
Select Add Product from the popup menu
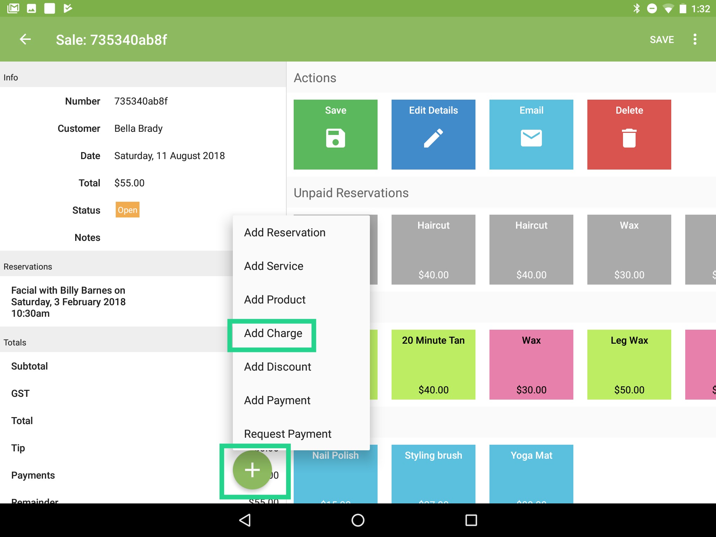(301, 300)
